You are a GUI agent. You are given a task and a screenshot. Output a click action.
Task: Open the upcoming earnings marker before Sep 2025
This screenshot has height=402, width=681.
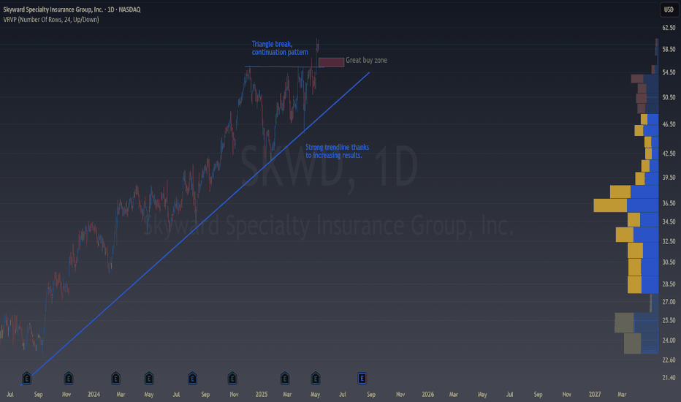pos(362,378)
